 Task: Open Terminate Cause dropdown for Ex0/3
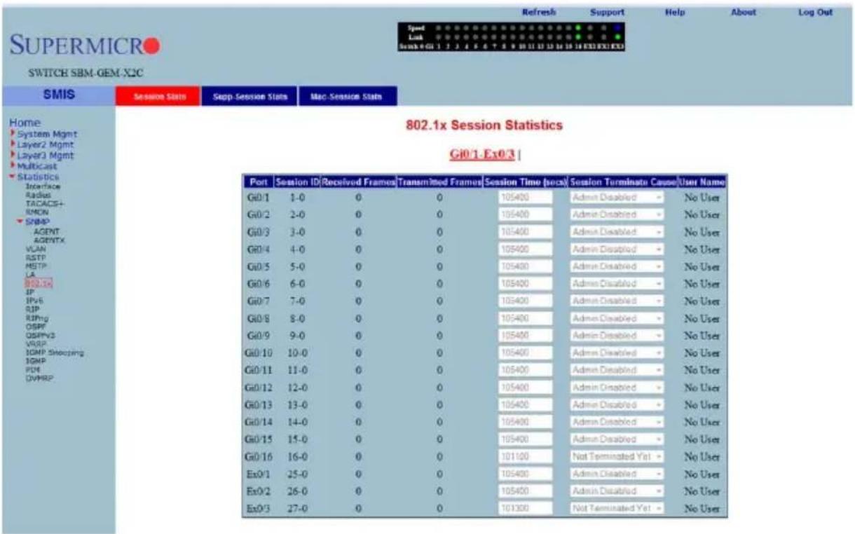[616, 509]
